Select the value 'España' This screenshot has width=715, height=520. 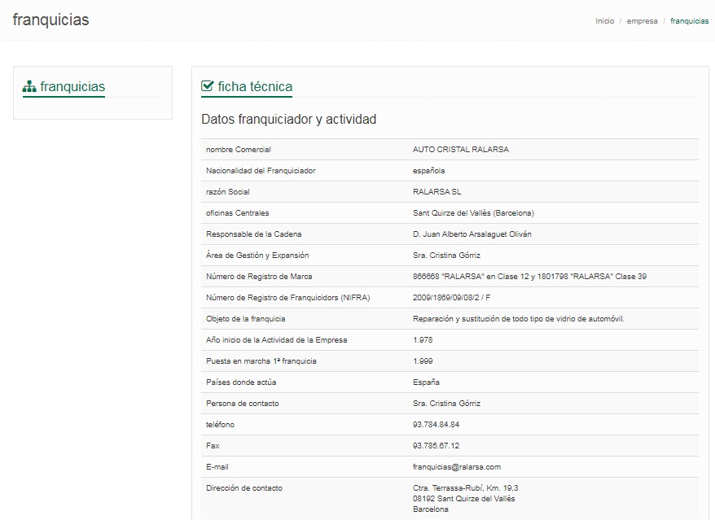426,382
